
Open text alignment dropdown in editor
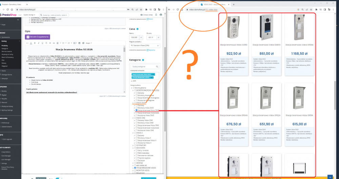(58, 43)
